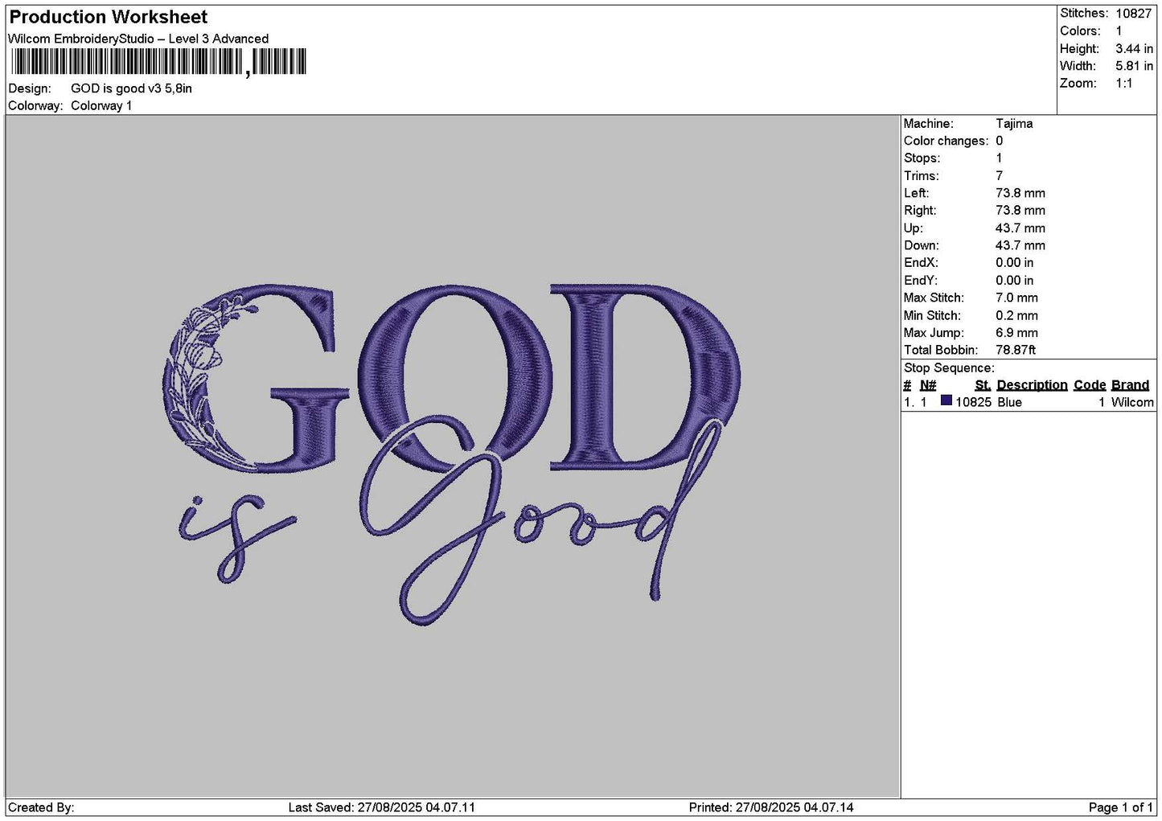Click the embroidered GOD lettering in preview
Screen dimensions: 1162x821
[452, 378]
